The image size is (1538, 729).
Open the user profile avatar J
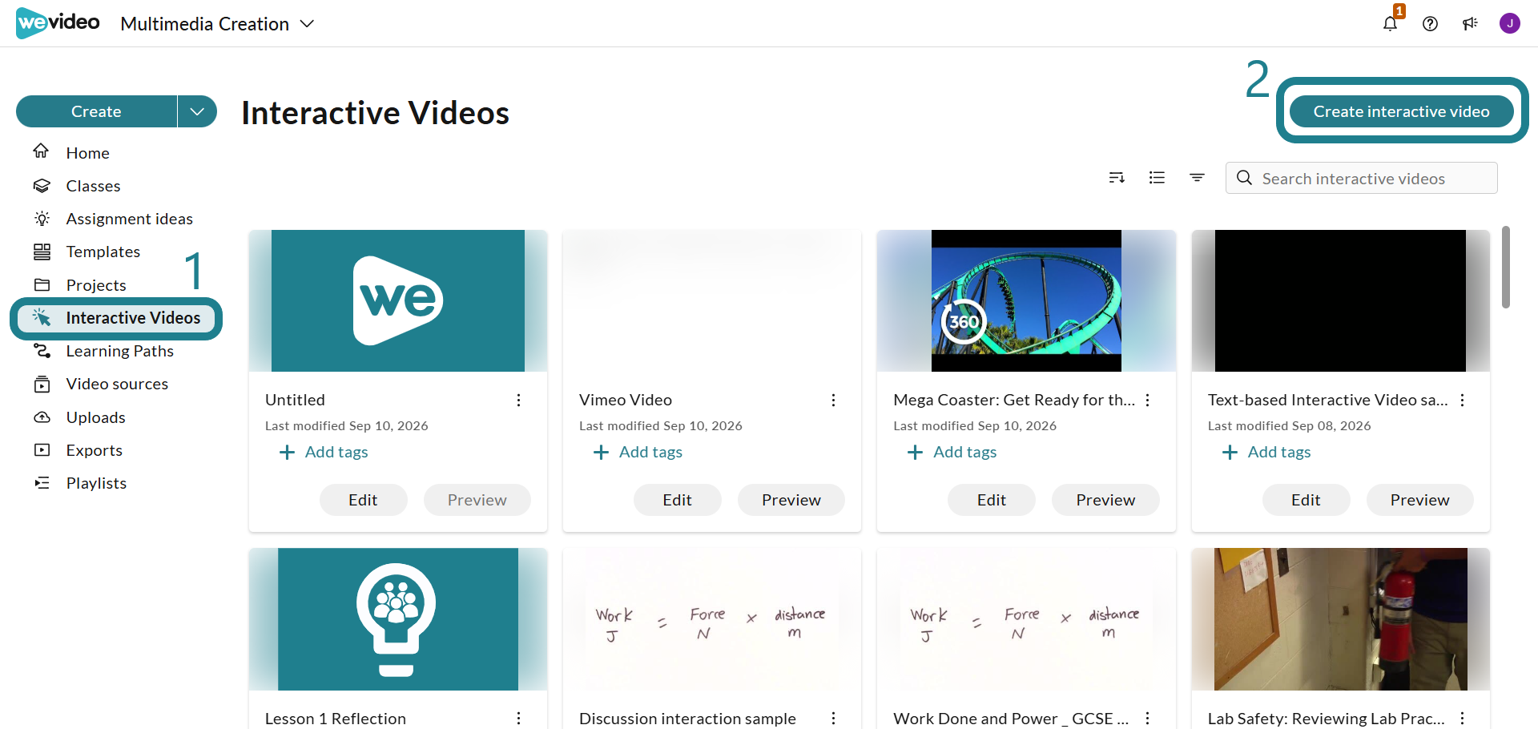tap(1510, 23)
